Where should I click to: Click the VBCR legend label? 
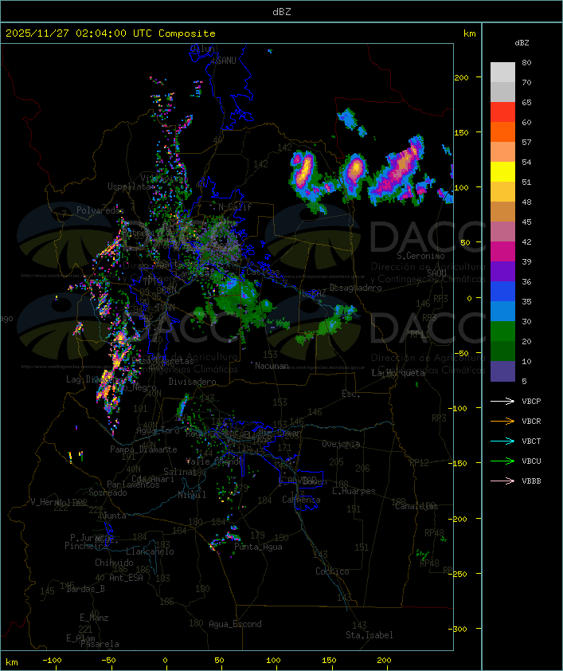(531, 421)
